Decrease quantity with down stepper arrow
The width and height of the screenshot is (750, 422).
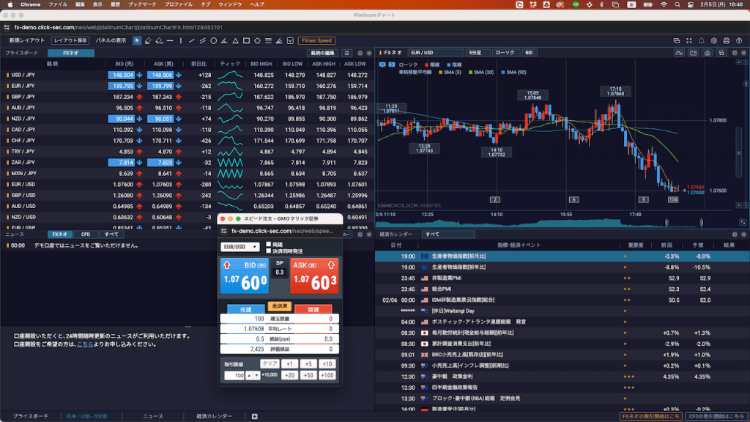point(257,376)
